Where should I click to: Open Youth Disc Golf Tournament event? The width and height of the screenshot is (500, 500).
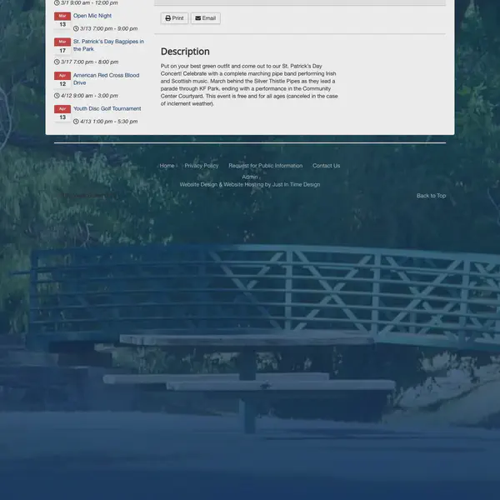[107, 108]
